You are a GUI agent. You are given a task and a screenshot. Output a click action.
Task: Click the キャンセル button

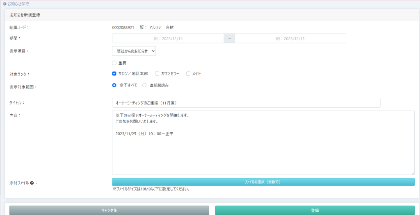pos(109,210)
